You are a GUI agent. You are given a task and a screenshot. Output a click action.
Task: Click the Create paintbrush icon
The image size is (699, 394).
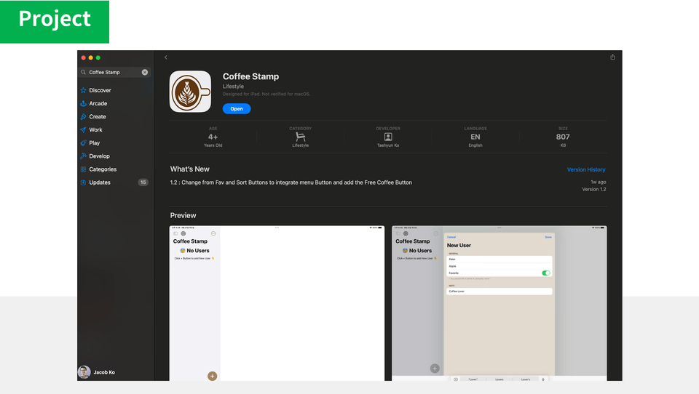(83, 116)
